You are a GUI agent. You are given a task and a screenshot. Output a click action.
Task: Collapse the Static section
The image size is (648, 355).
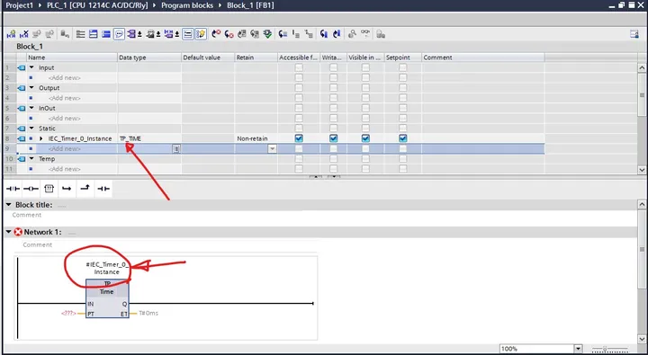[31, 129]
